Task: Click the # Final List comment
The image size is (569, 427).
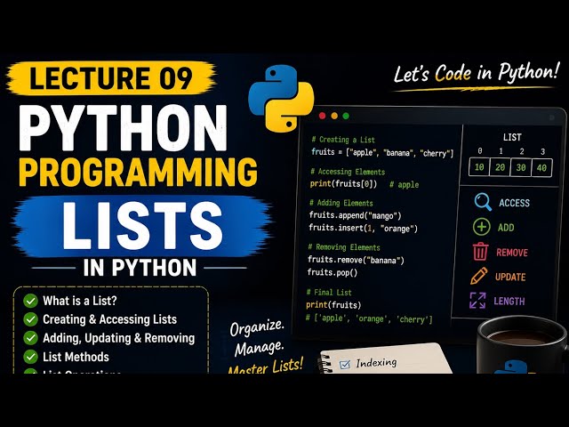Action: [x=329, y=292]
